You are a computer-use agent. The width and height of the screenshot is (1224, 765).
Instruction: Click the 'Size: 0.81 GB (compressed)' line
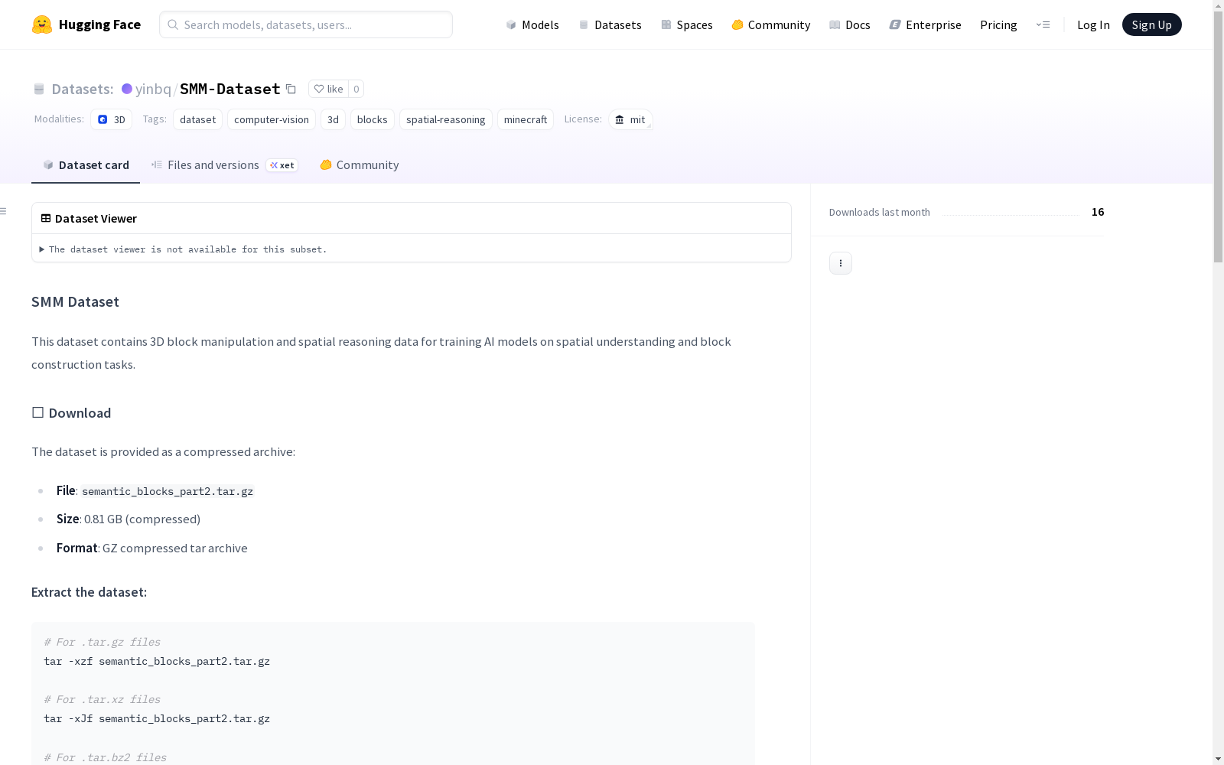pyautogui.click(x=129, y=519)
